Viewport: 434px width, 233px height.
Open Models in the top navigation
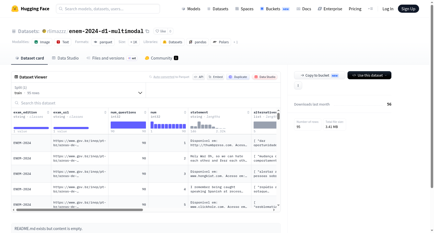pyautogui.click(x=191, y=9)
